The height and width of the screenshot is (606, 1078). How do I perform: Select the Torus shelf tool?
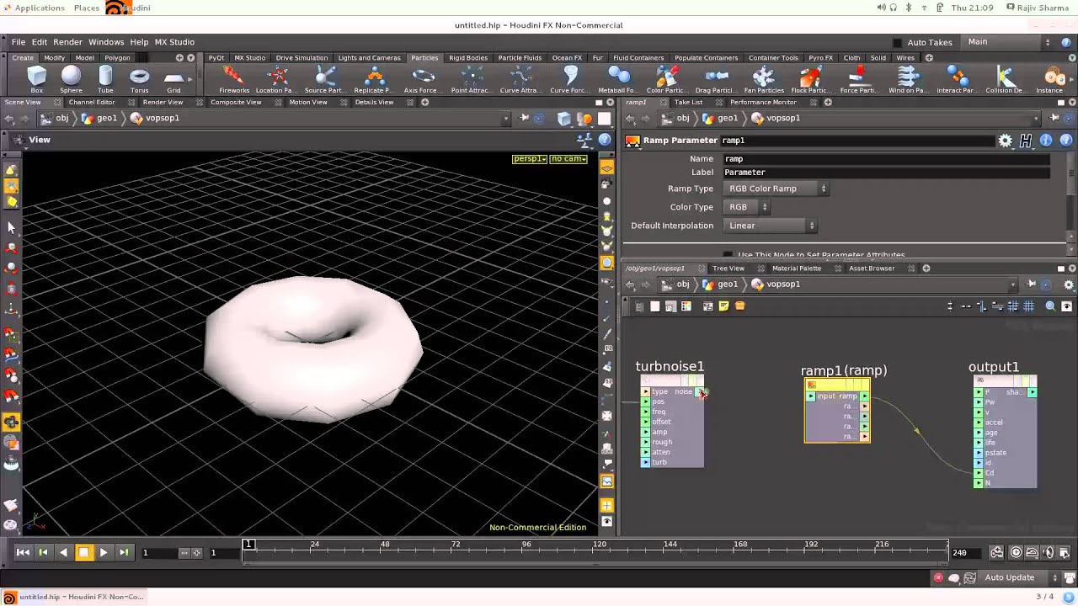pos(140,80)
